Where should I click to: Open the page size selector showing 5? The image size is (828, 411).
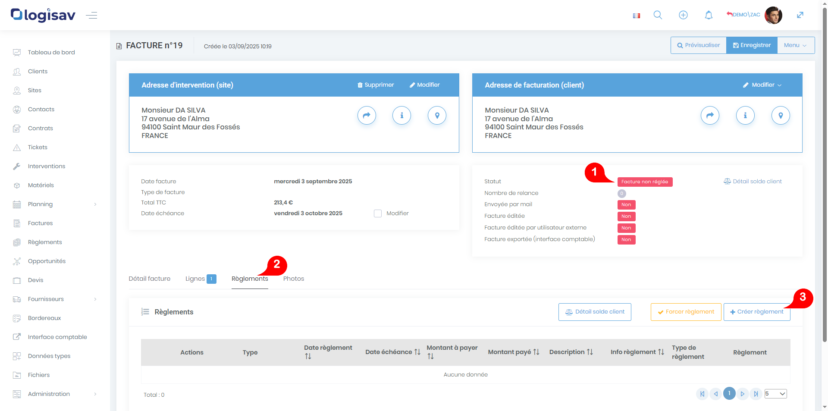[775, 394]
